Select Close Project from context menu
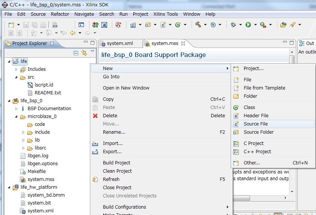This screenshot has height=215, width=316. click(161, 188)
